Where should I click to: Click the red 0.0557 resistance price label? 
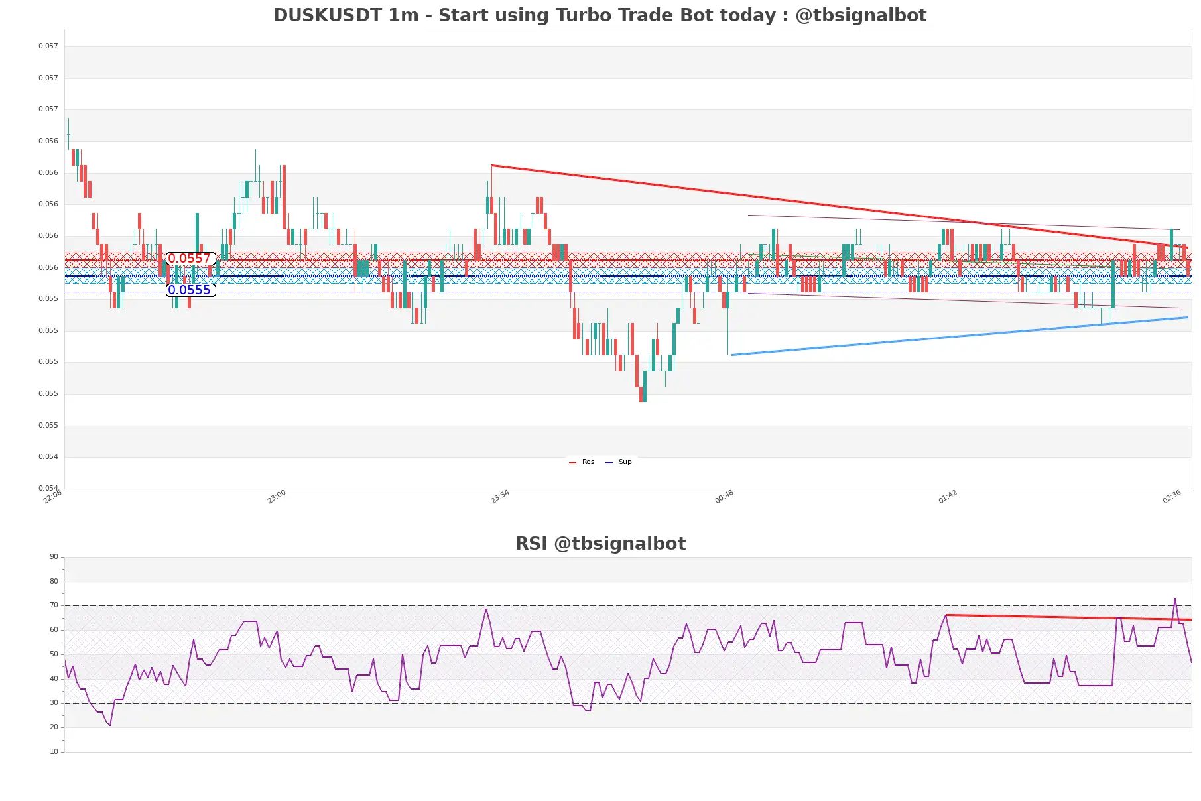pos(190,259)
